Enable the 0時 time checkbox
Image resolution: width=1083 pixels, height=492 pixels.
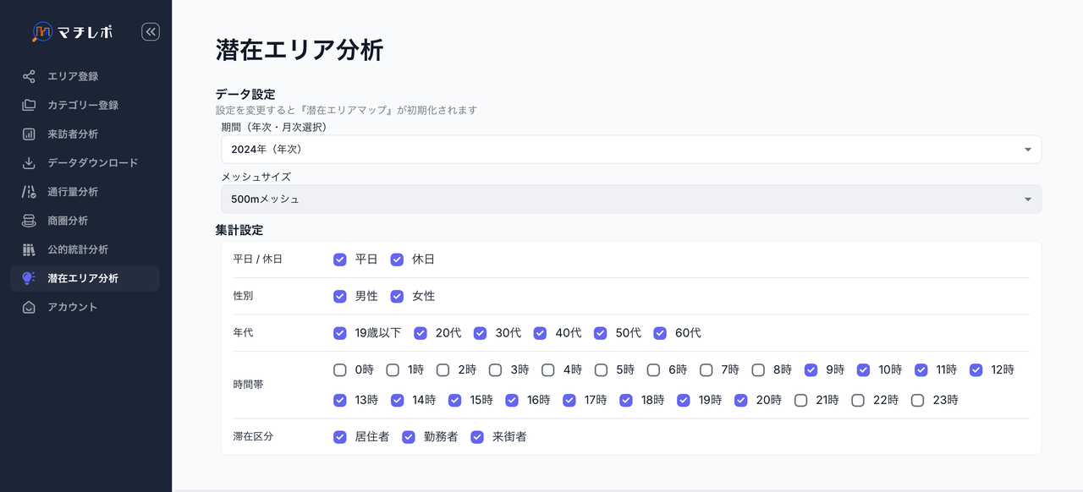[339, 369]
